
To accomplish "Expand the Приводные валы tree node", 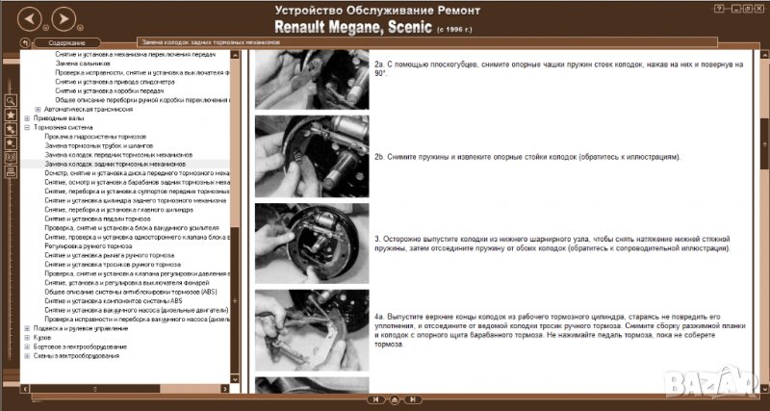I will tap(26, 117).
